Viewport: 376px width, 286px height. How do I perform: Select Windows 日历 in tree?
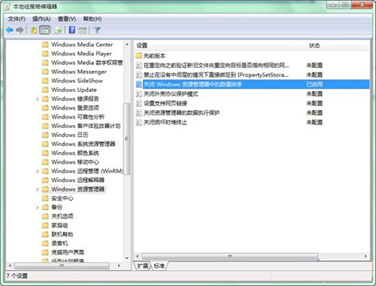(70, 135)
